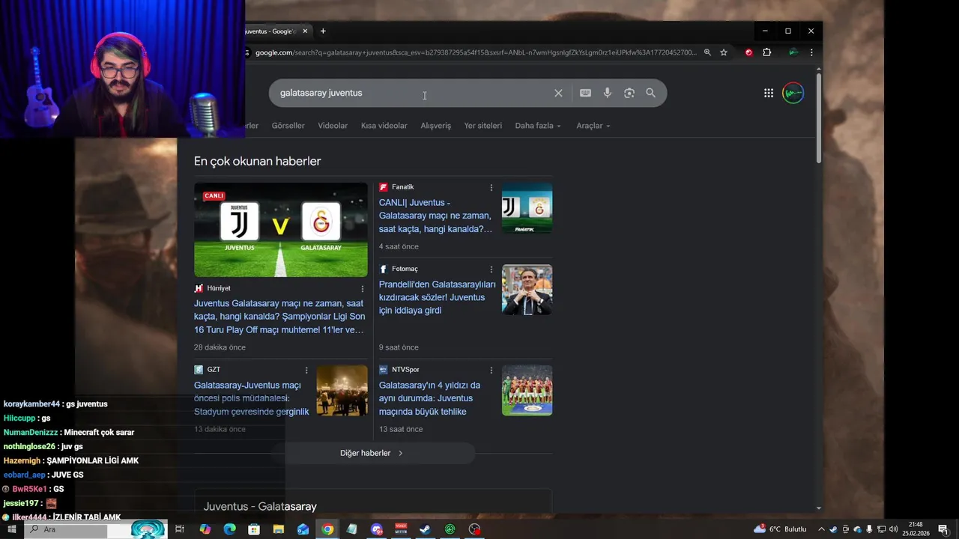Click the Diğer haberler button
959x539 pixels.
pos(372,453)
